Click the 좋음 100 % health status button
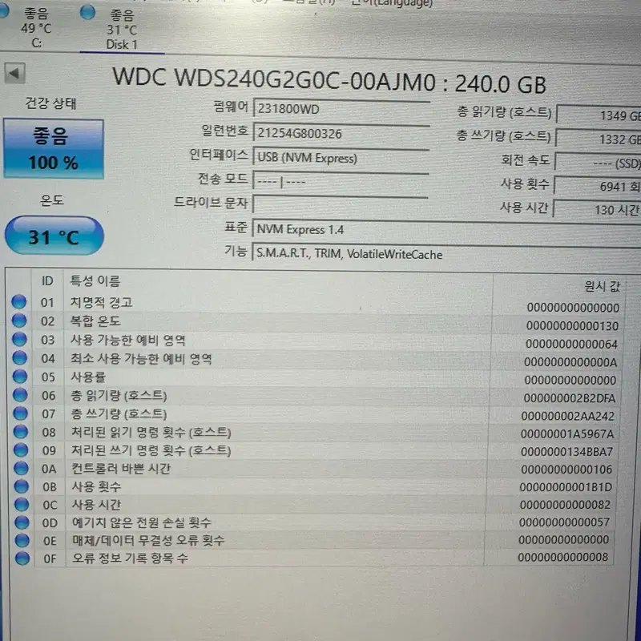Screen dimensions: 641x641 [54, 149]
